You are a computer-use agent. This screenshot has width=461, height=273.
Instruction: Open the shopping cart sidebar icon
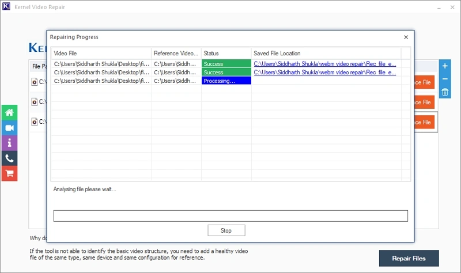(9, 174)
